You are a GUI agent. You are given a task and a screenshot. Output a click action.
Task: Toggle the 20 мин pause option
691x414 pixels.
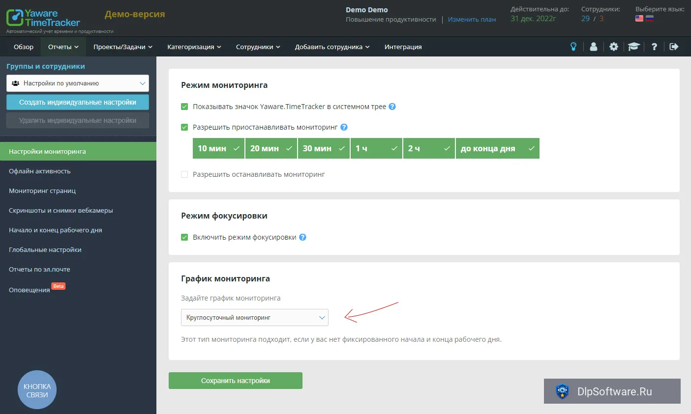[271, 148]
